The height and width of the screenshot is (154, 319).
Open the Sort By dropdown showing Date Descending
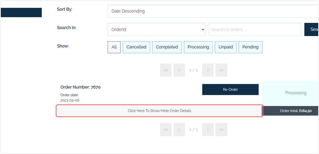(x=213, y=11)
